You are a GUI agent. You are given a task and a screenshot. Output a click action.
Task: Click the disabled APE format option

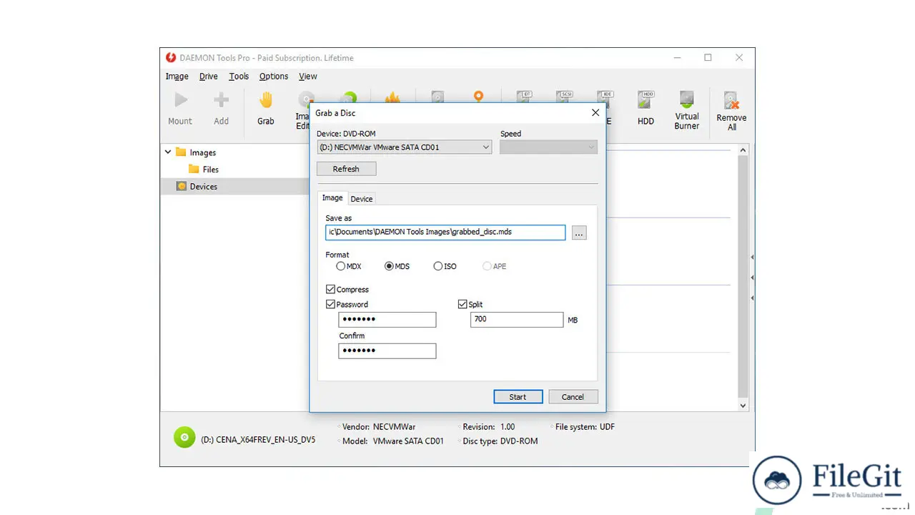pyautogui.click(x=487, y=266)
